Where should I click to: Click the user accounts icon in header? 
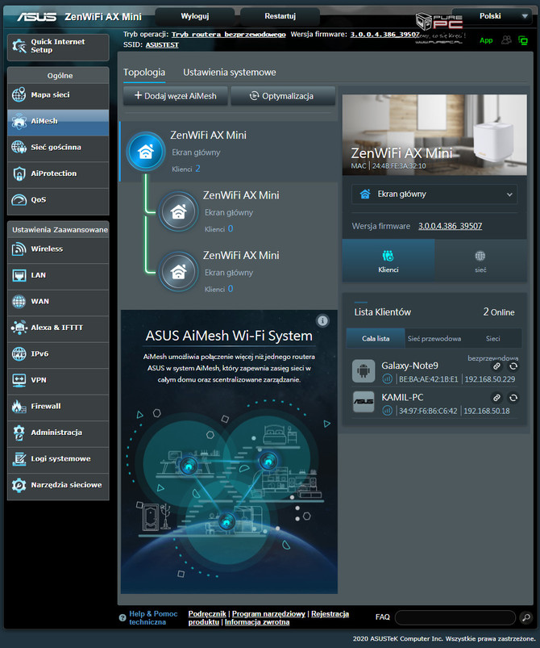(506, 40)
